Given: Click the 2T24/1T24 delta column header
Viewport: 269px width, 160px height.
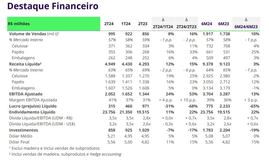Looking at the screenshot, I should point(163,27).
